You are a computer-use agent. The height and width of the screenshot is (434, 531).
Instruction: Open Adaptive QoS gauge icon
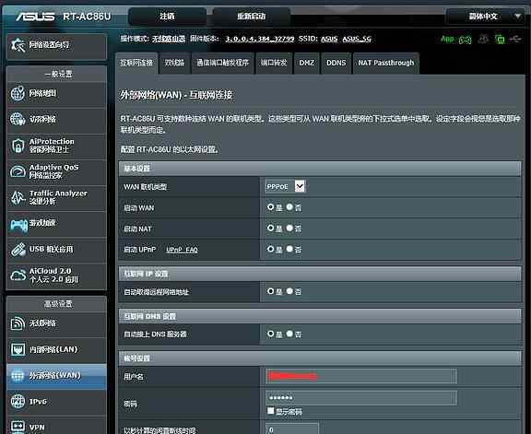coord(18,171)
